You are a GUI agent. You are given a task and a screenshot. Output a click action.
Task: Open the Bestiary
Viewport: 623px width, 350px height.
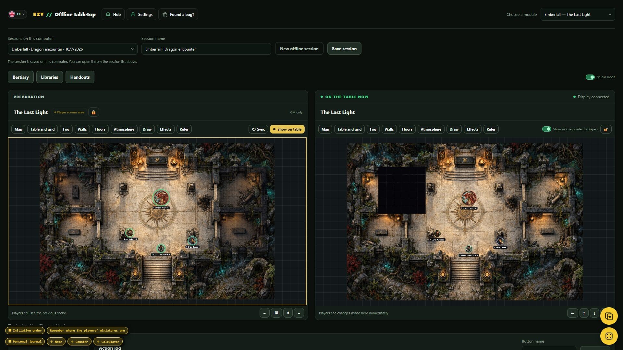coord(21,77)
